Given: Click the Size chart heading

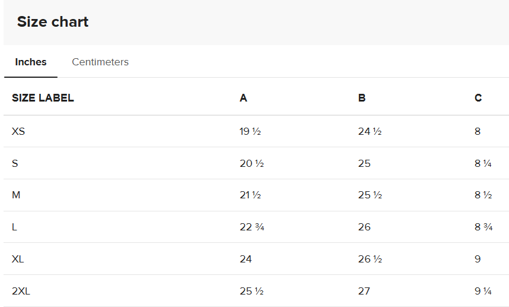Looking at the screenshot, I should click(x=53, y=22).
